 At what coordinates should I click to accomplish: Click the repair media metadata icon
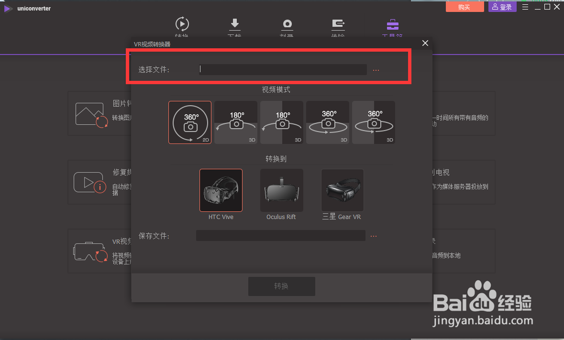click(x=90, y=183)
